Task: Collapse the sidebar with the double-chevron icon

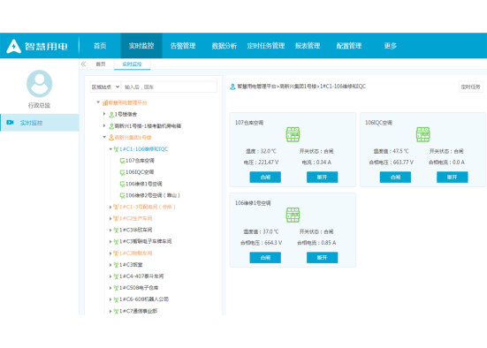Action: [83, 64]
